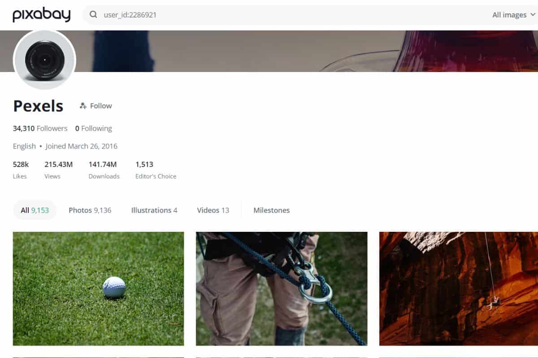Open the All images dropdown
The image size is (538, 358).
click(513, 15)
